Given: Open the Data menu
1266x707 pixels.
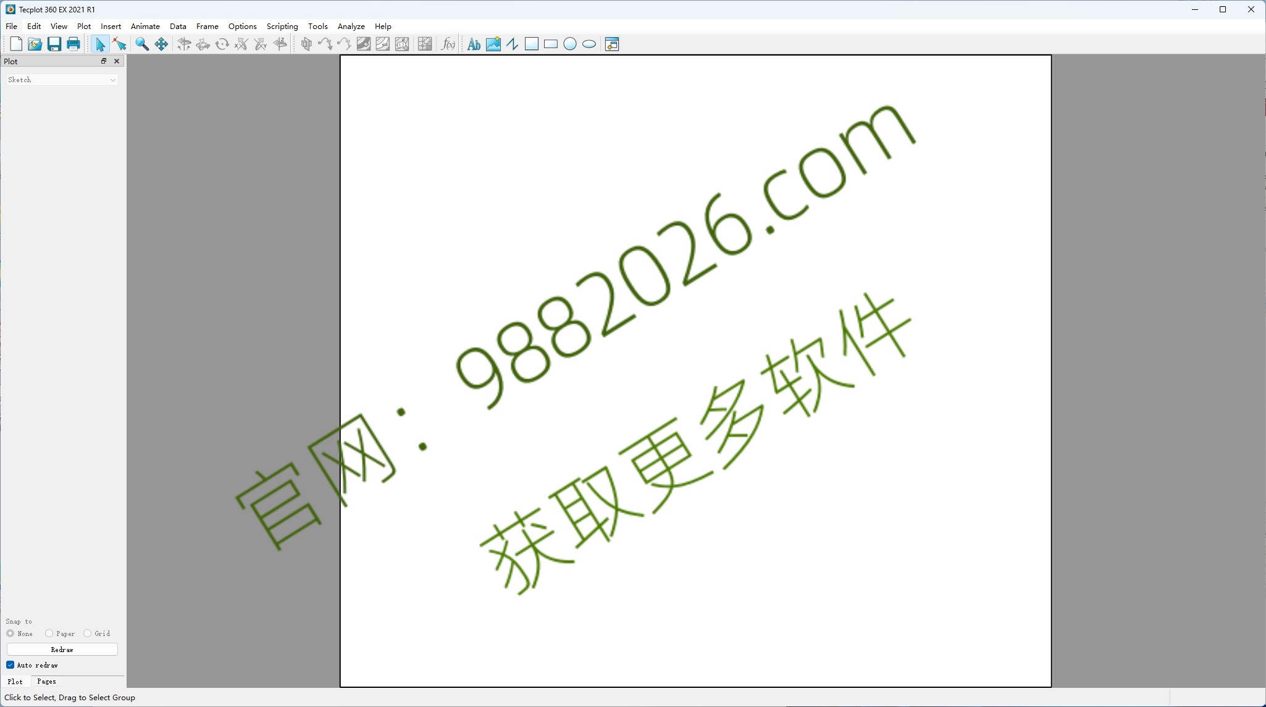Looking at the screenshot, I should [178, 27].
